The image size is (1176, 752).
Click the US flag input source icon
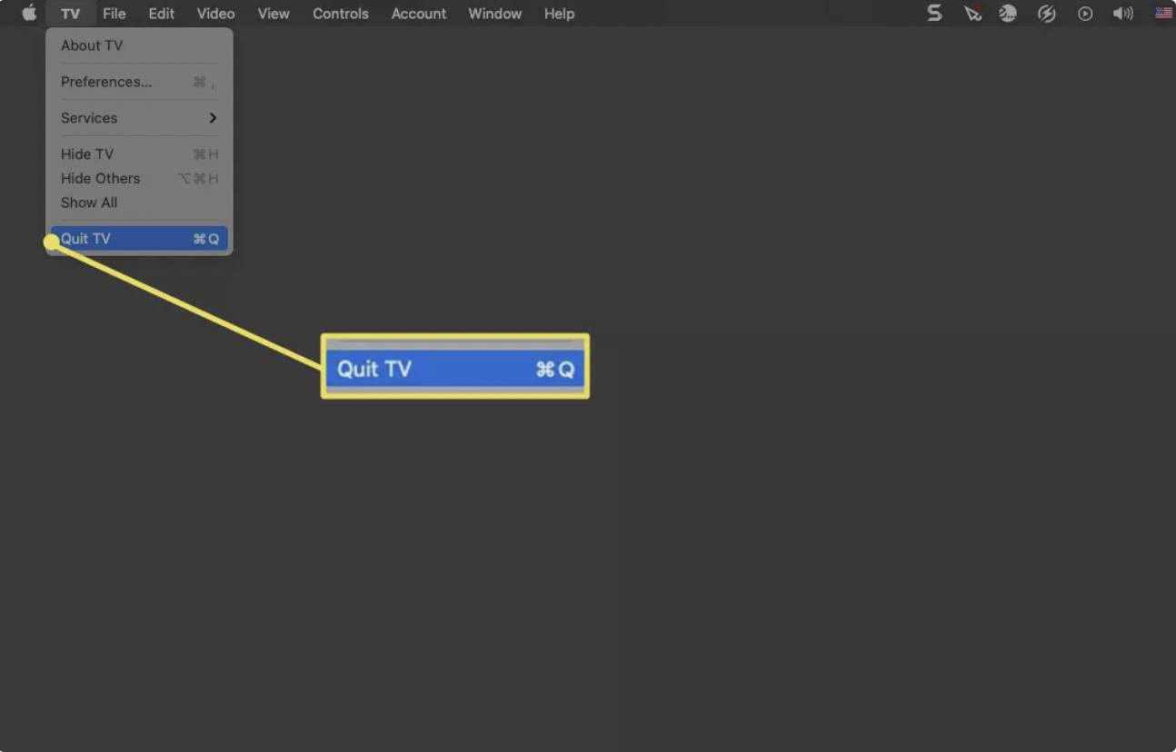click(1163, 13)
